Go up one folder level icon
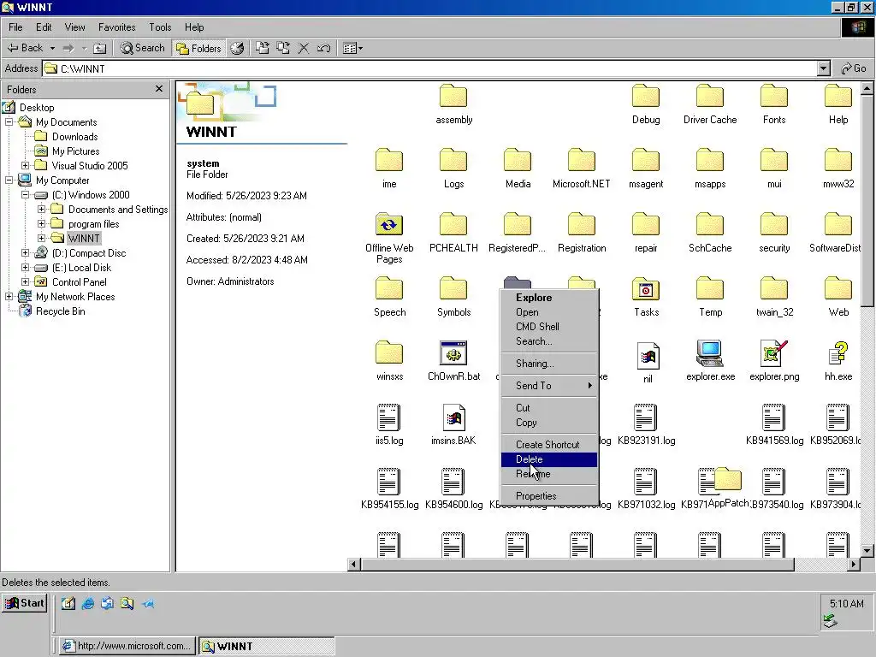 point(99,49)
